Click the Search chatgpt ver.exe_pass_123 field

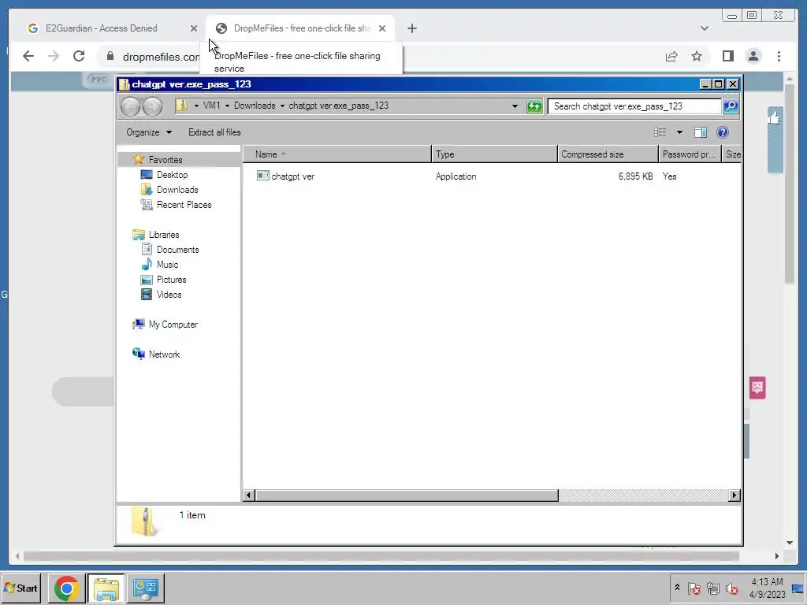click(x=634, y=106)
